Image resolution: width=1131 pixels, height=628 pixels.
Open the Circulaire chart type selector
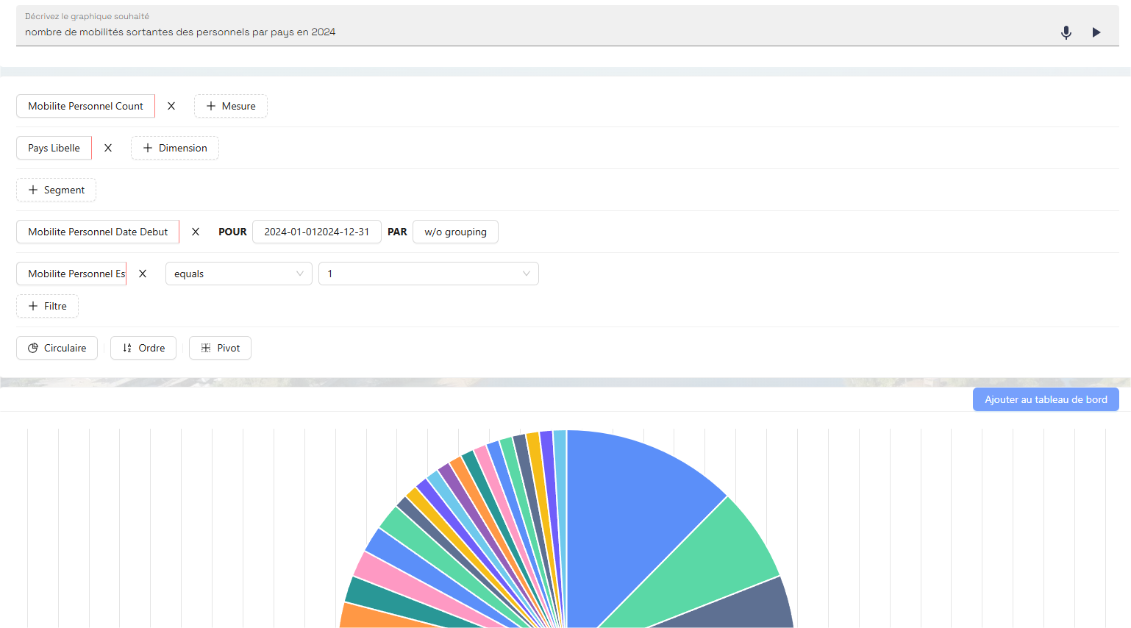[x=57, y=348]
